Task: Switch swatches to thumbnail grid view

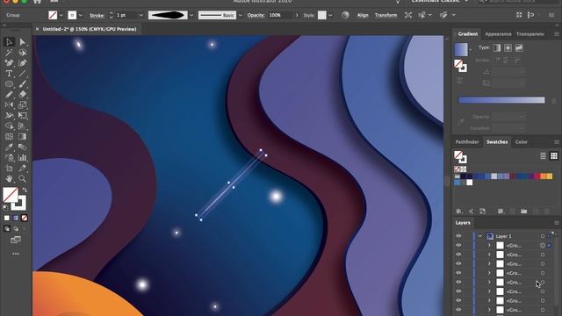Action: [554, 155]
